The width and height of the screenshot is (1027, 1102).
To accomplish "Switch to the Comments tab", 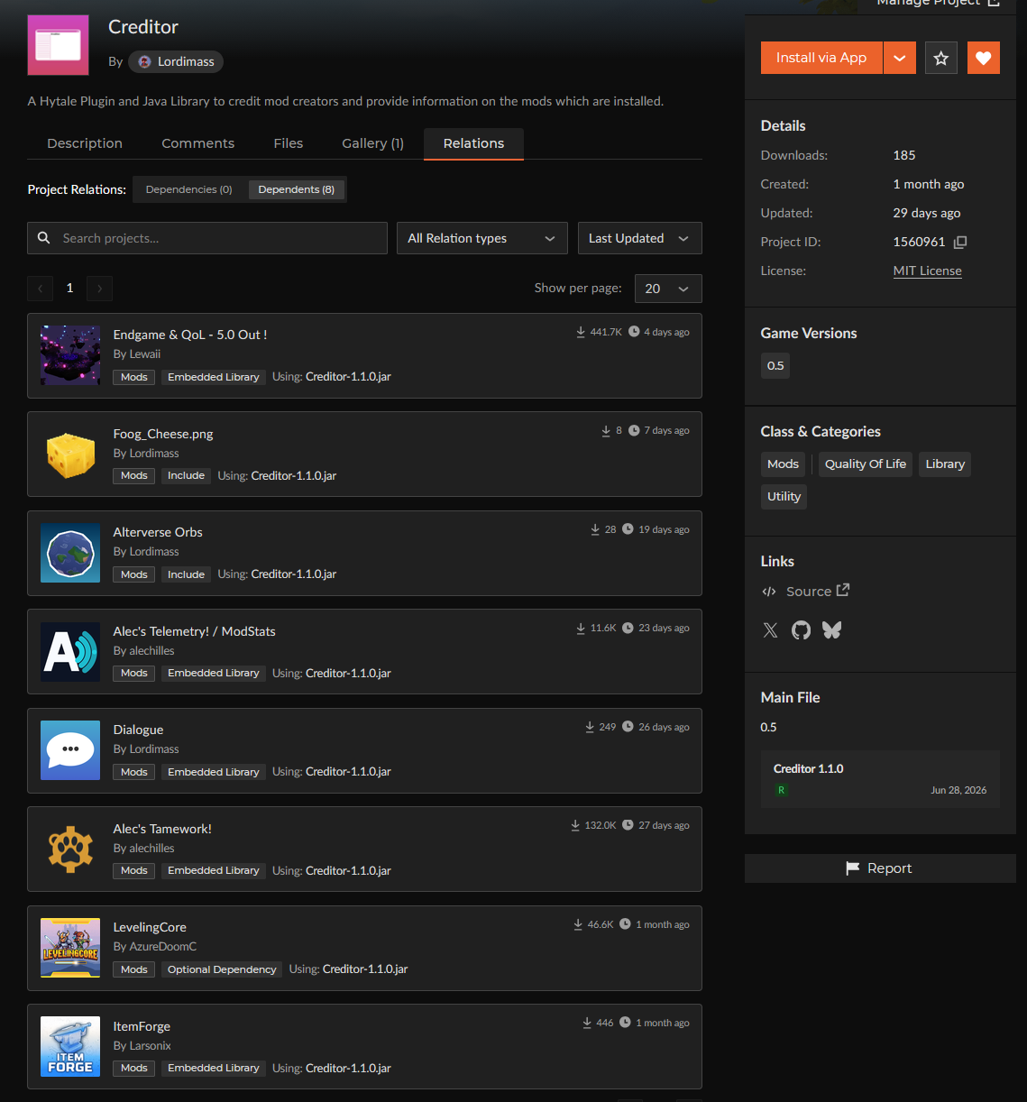I will 197,143.
